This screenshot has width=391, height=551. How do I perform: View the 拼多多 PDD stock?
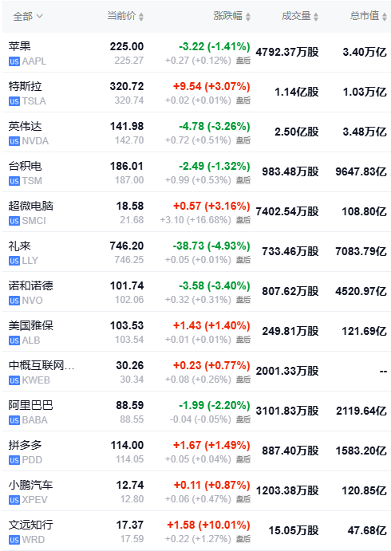[x=196, y=451]
